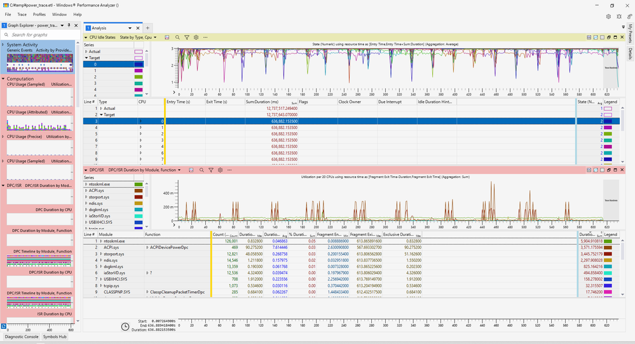
Task: Open the File menu
Action: 8,14
